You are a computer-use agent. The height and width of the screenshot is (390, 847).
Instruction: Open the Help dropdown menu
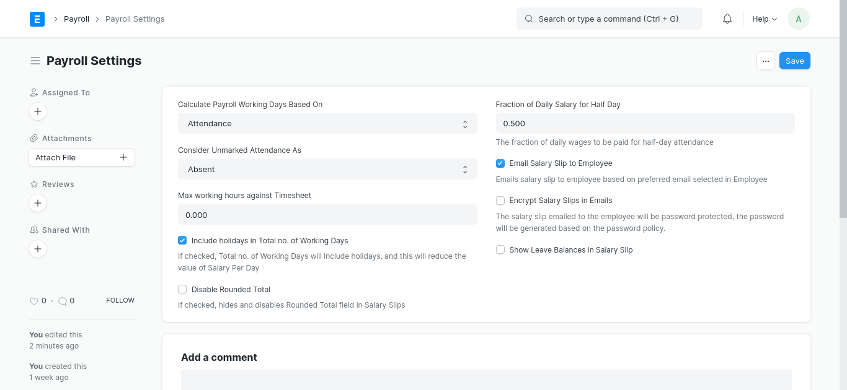pyautogui.click(x=764, y=19)
